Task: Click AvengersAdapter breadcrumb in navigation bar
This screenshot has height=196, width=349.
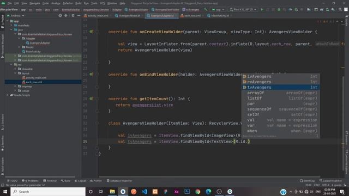Action: [x=136, y=10]
